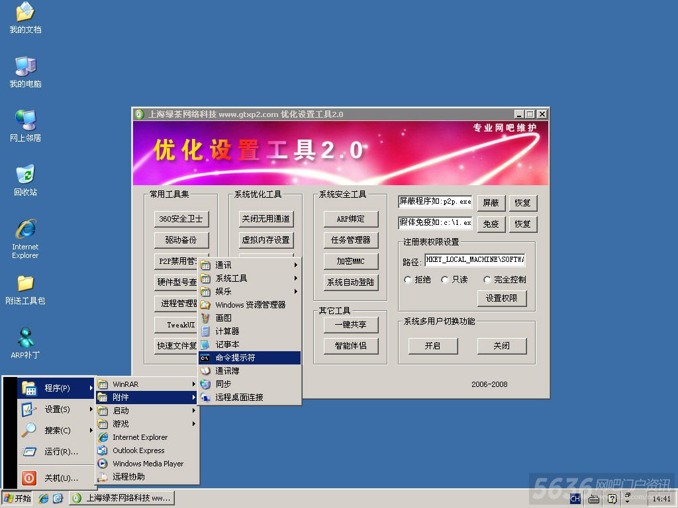Open 远程协助 remote assistance entry
The width and height of the screenshot is (678, 508).
coord(147,477)
